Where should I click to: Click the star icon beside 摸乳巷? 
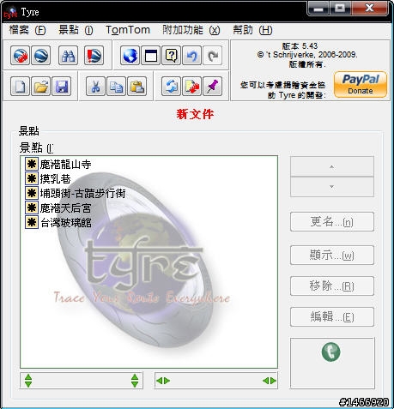(32, 178)
